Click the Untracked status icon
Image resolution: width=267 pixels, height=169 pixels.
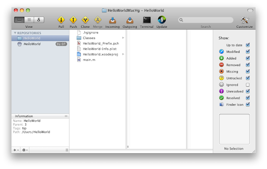(222, 78)
